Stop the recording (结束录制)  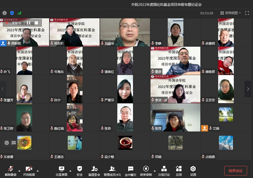coord(146,171)
